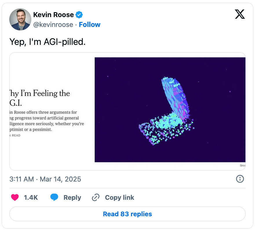
Task: Click Kevin Roose's profile avatar photo
Action: pos(20,19)
